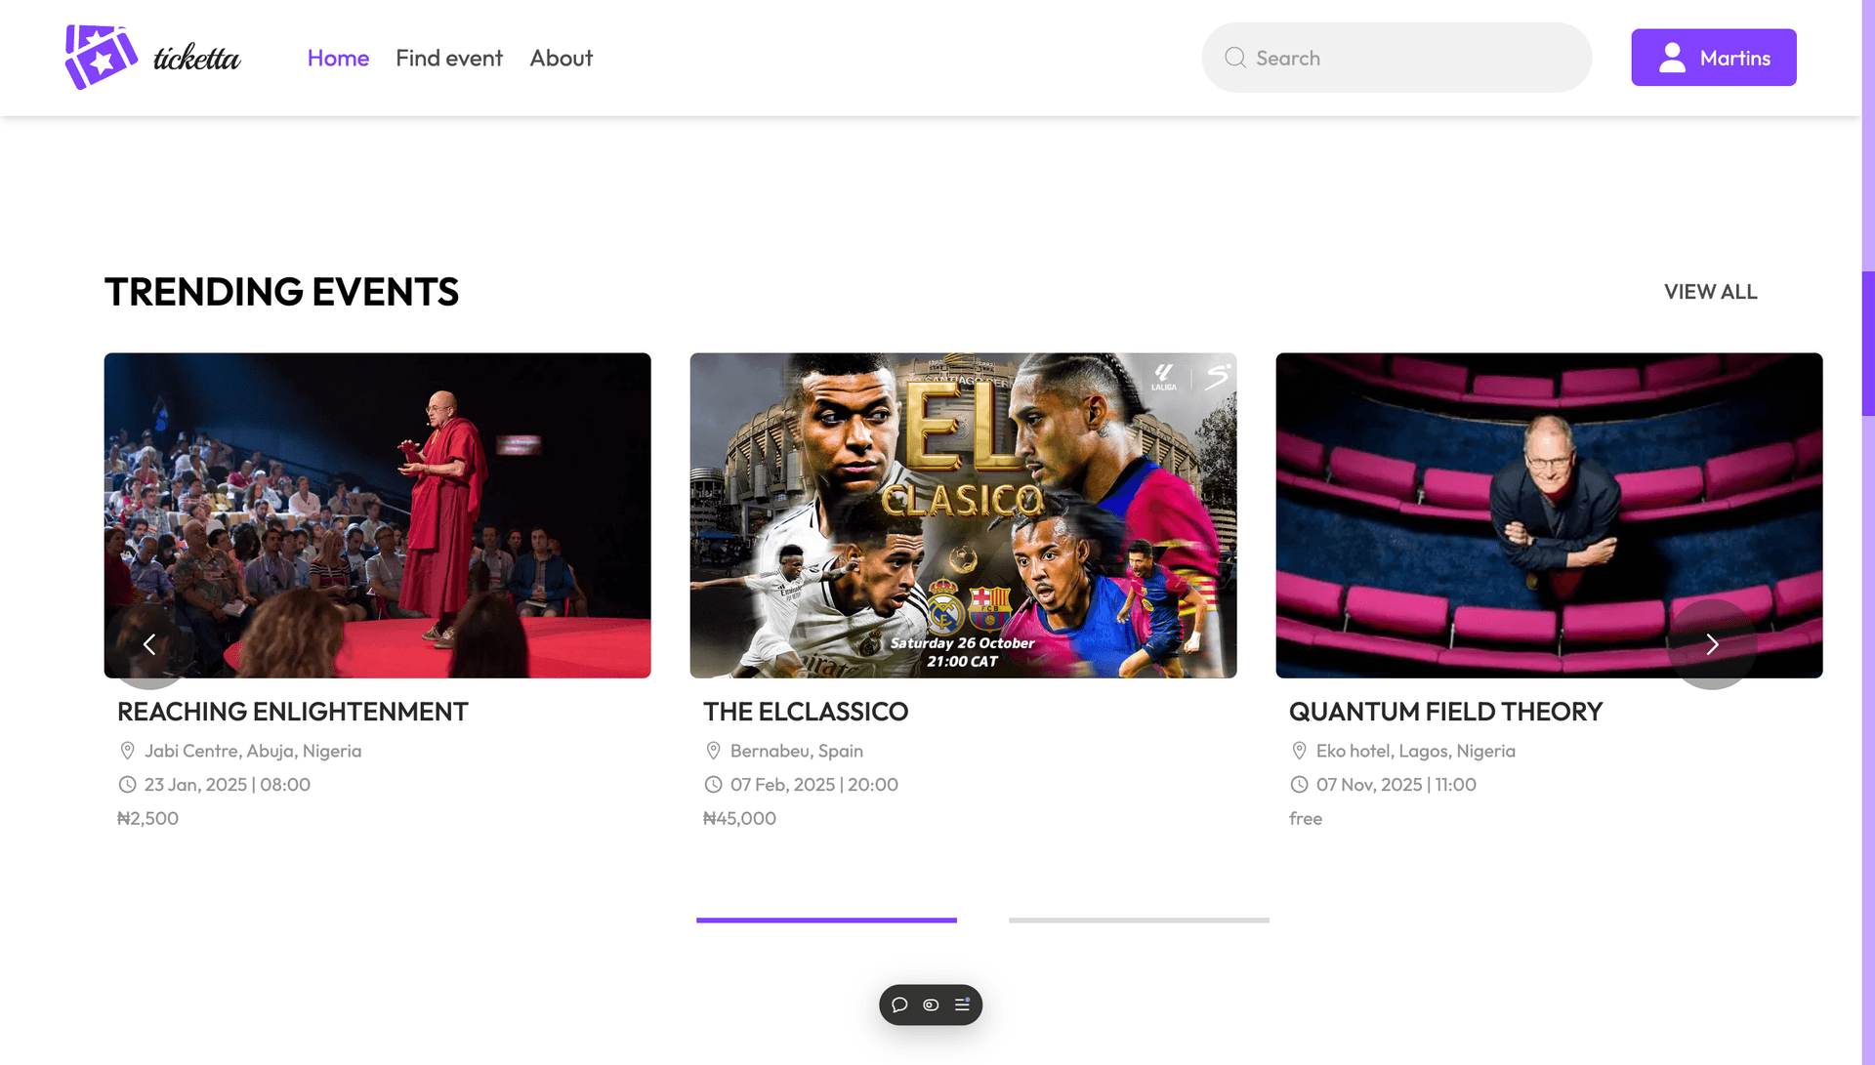Click the ticketta logo icon
This screenshot has width=1875, height=1065.
[102, 58]
